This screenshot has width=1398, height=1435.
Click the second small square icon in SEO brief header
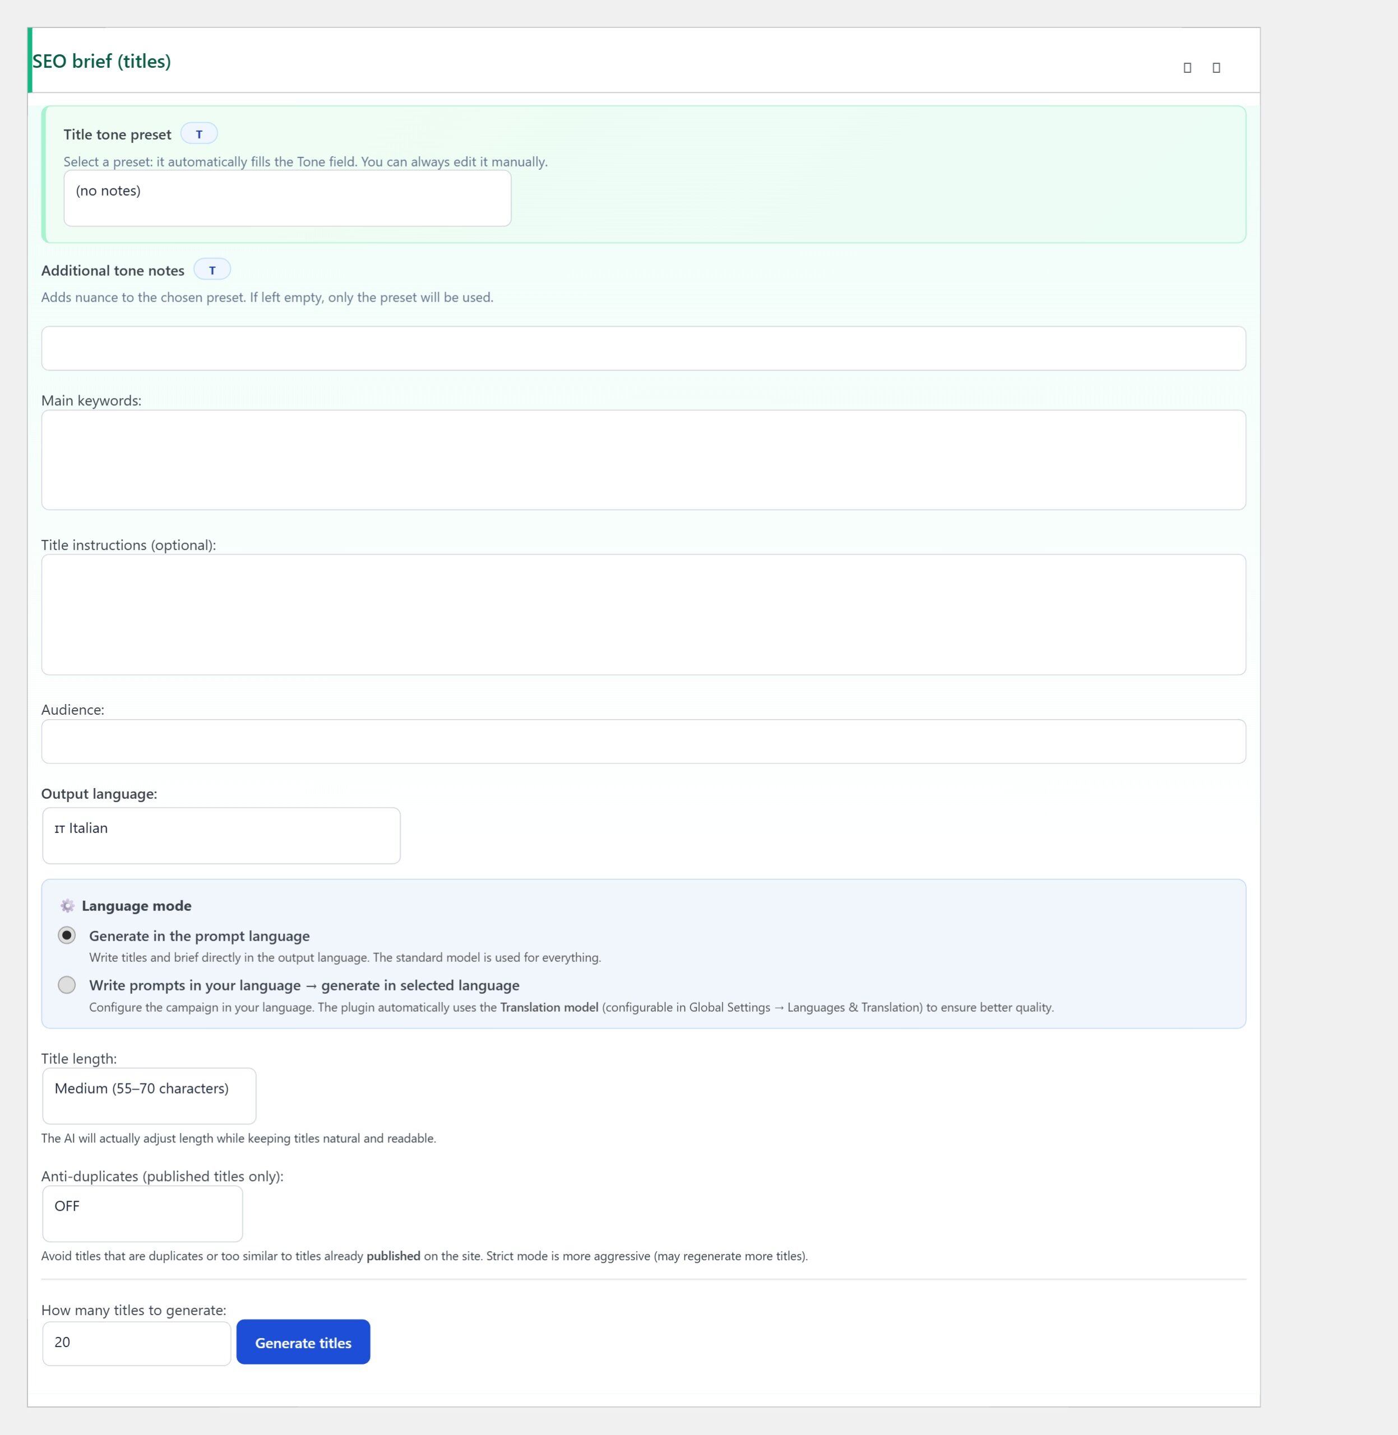pos(1216,68)
